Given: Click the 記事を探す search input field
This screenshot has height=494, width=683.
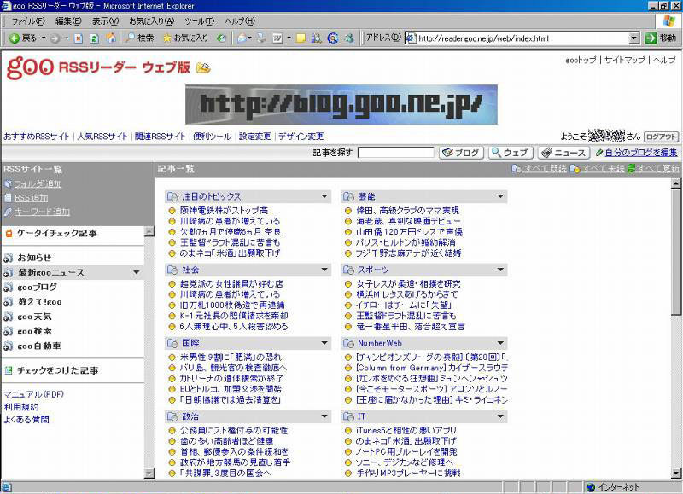Looking at the screenshot, I should tap(396, 153).
